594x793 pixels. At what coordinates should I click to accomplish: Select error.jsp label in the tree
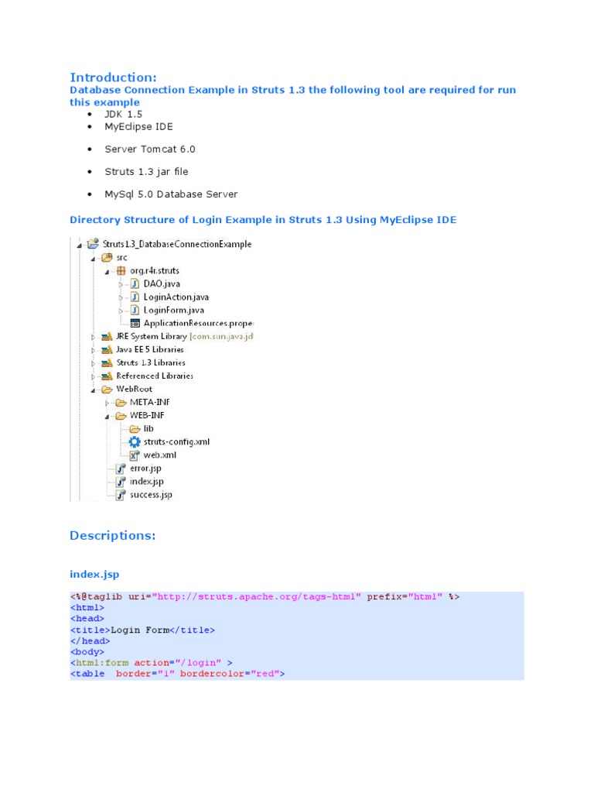tap(145, 469)
